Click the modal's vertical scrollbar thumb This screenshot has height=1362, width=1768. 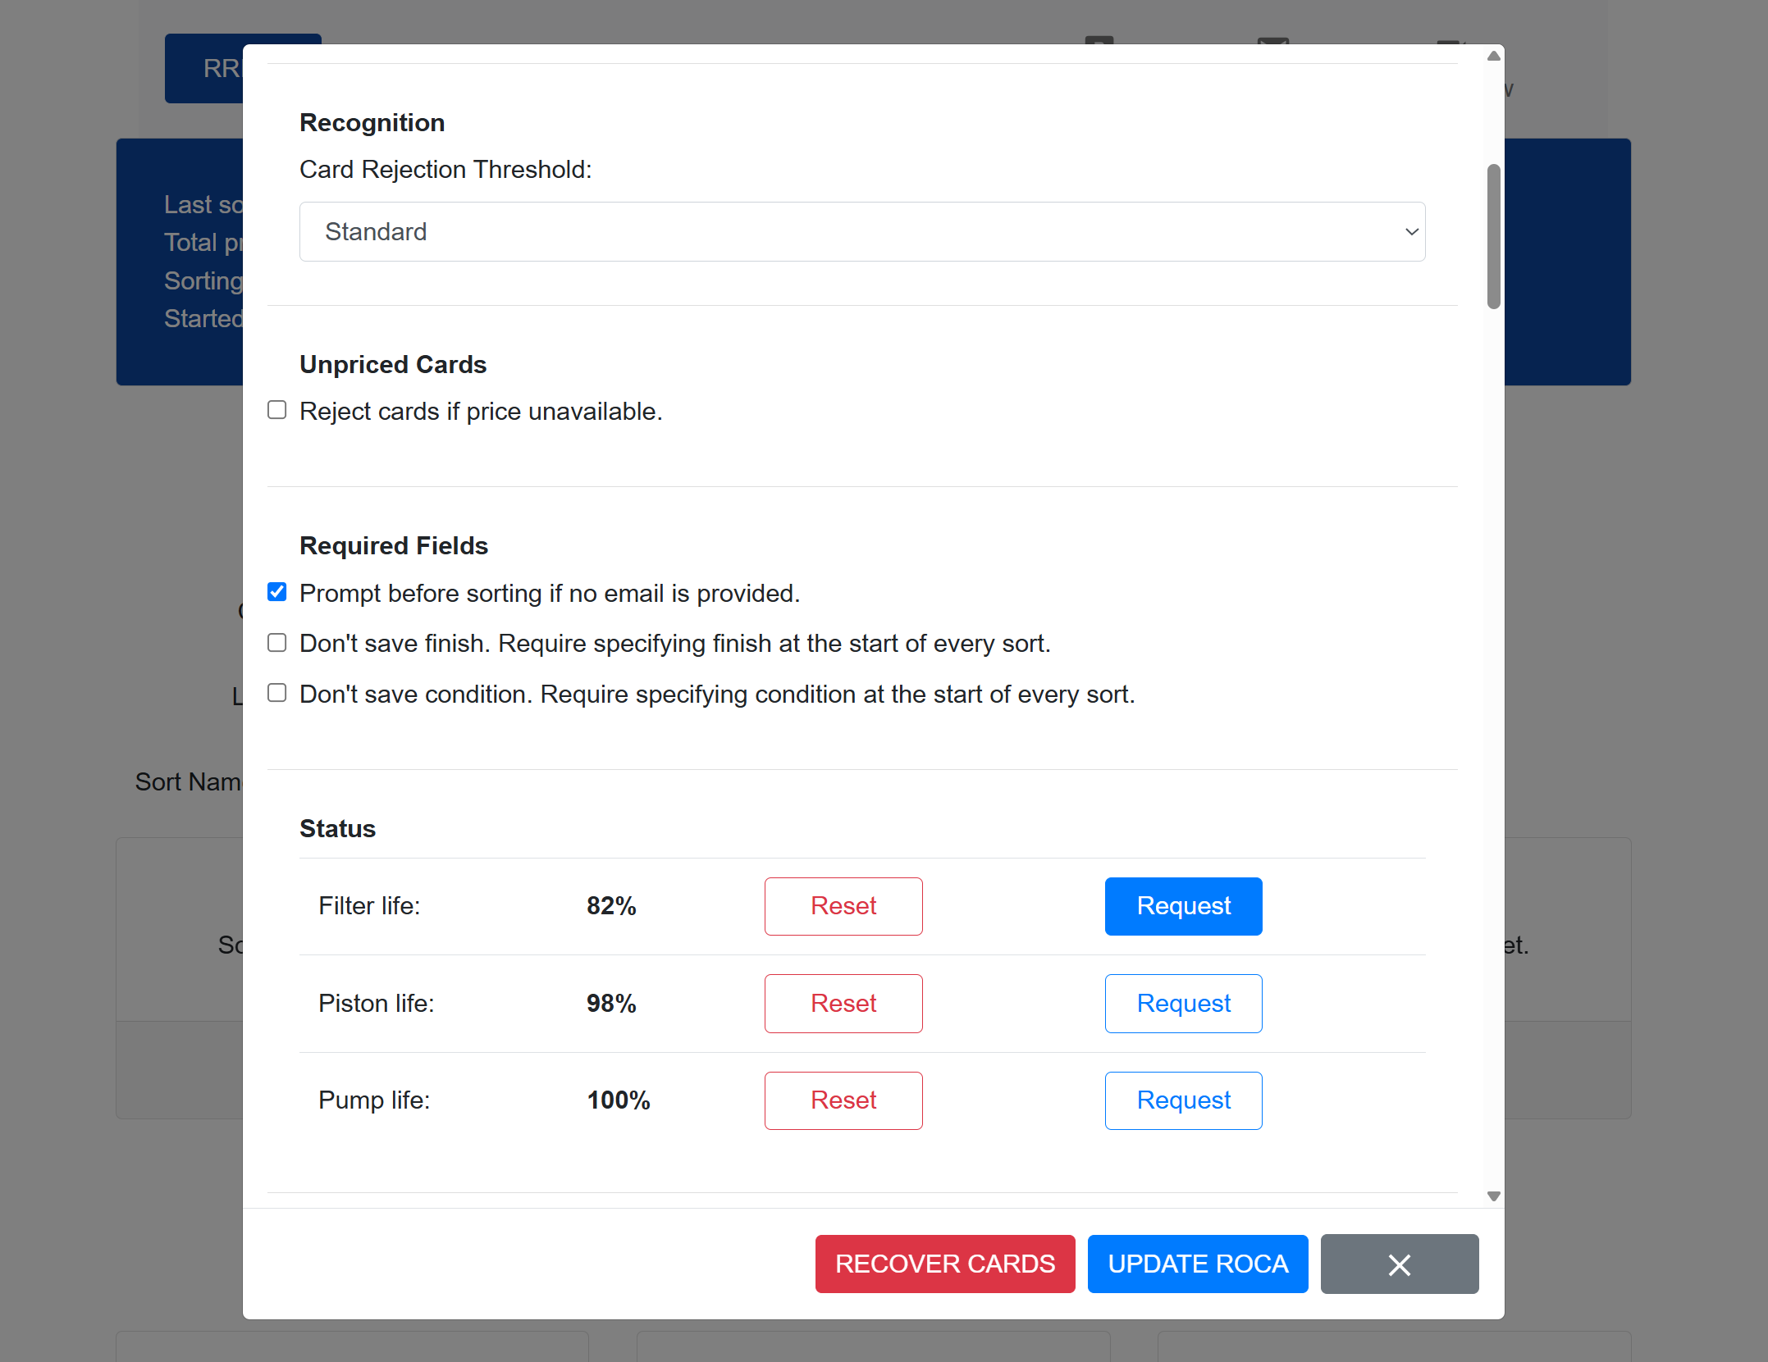[x=1493, y=236]
